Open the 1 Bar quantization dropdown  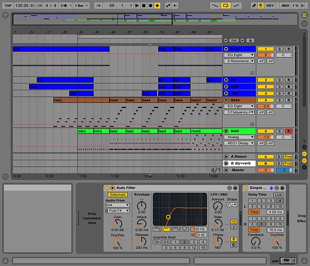(x=81, y=6)
